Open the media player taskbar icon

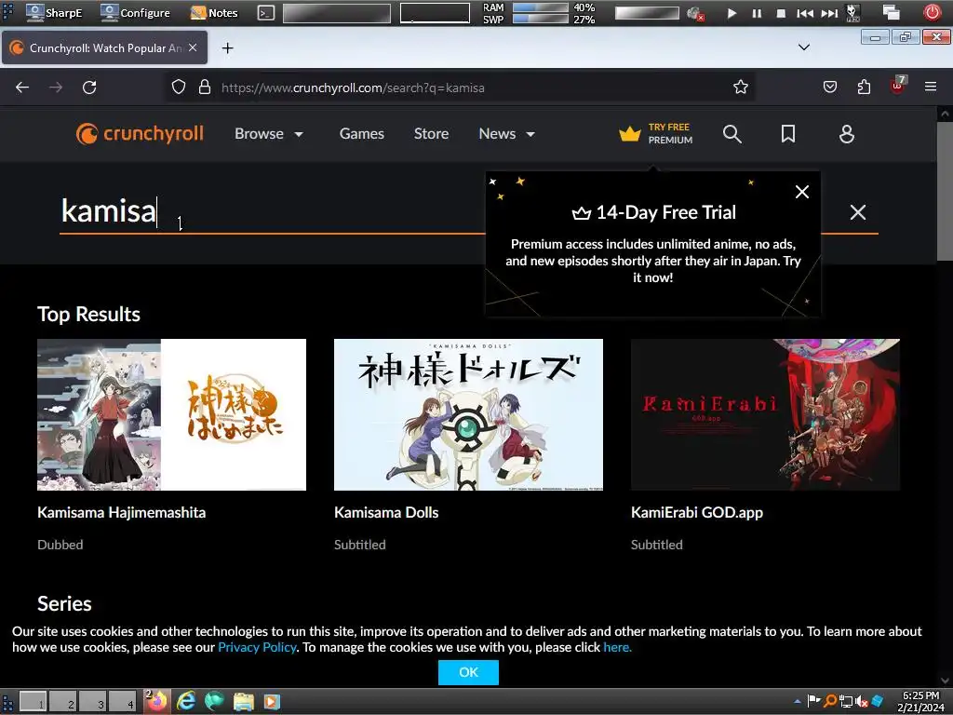(272, 702)
